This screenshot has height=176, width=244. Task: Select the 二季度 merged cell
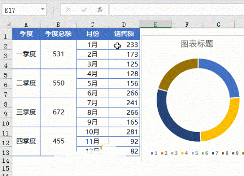pyautogui.click(x=26, y=83)
